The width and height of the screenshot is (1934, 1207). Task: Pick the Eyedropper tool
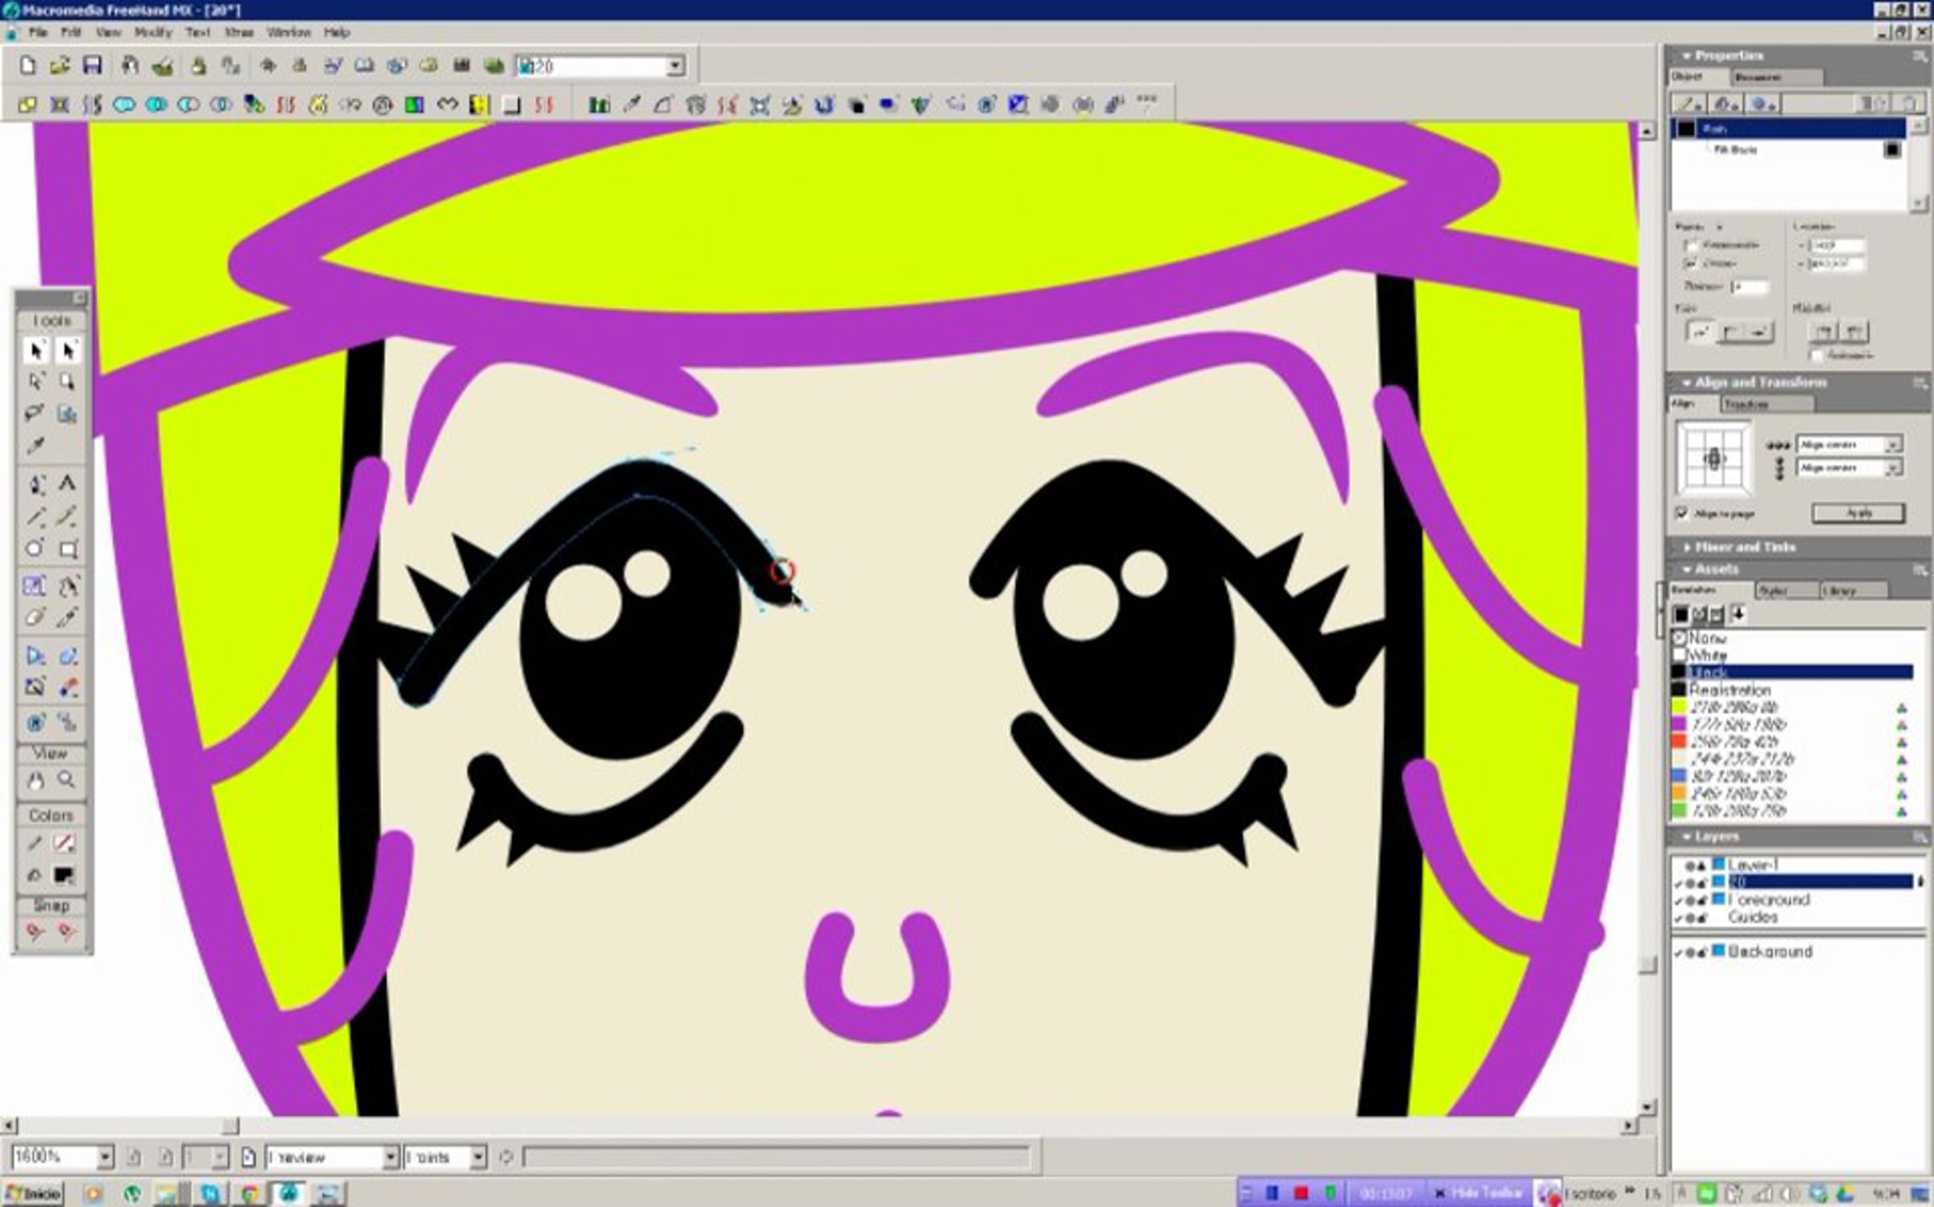(x=35, y=446)
